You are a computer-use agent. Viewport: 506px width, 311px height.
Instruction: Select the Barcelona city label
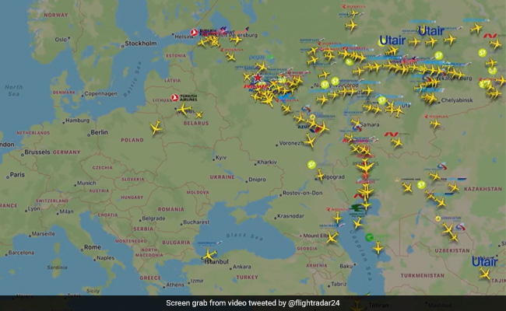[21, 253]
